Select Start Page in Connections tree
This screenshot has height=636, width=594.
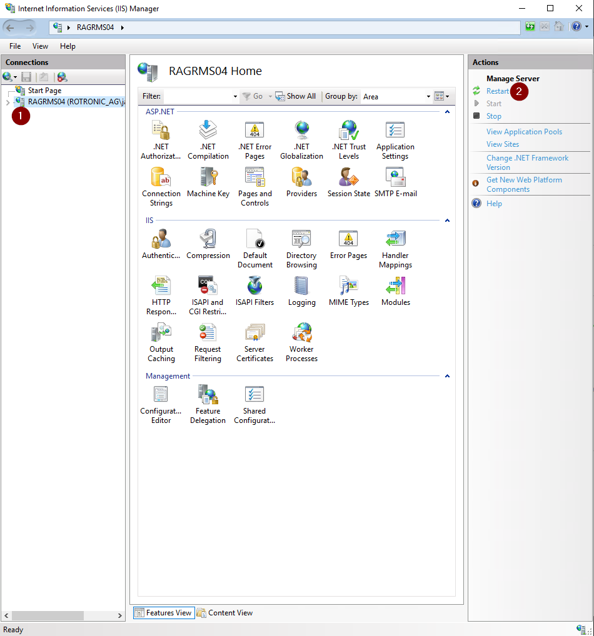tap(44, 91)
